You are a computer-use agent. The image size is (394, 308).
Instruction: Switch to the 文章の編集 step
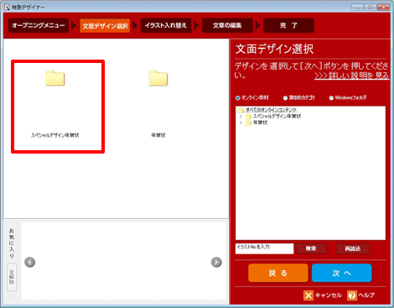point(227,25)
